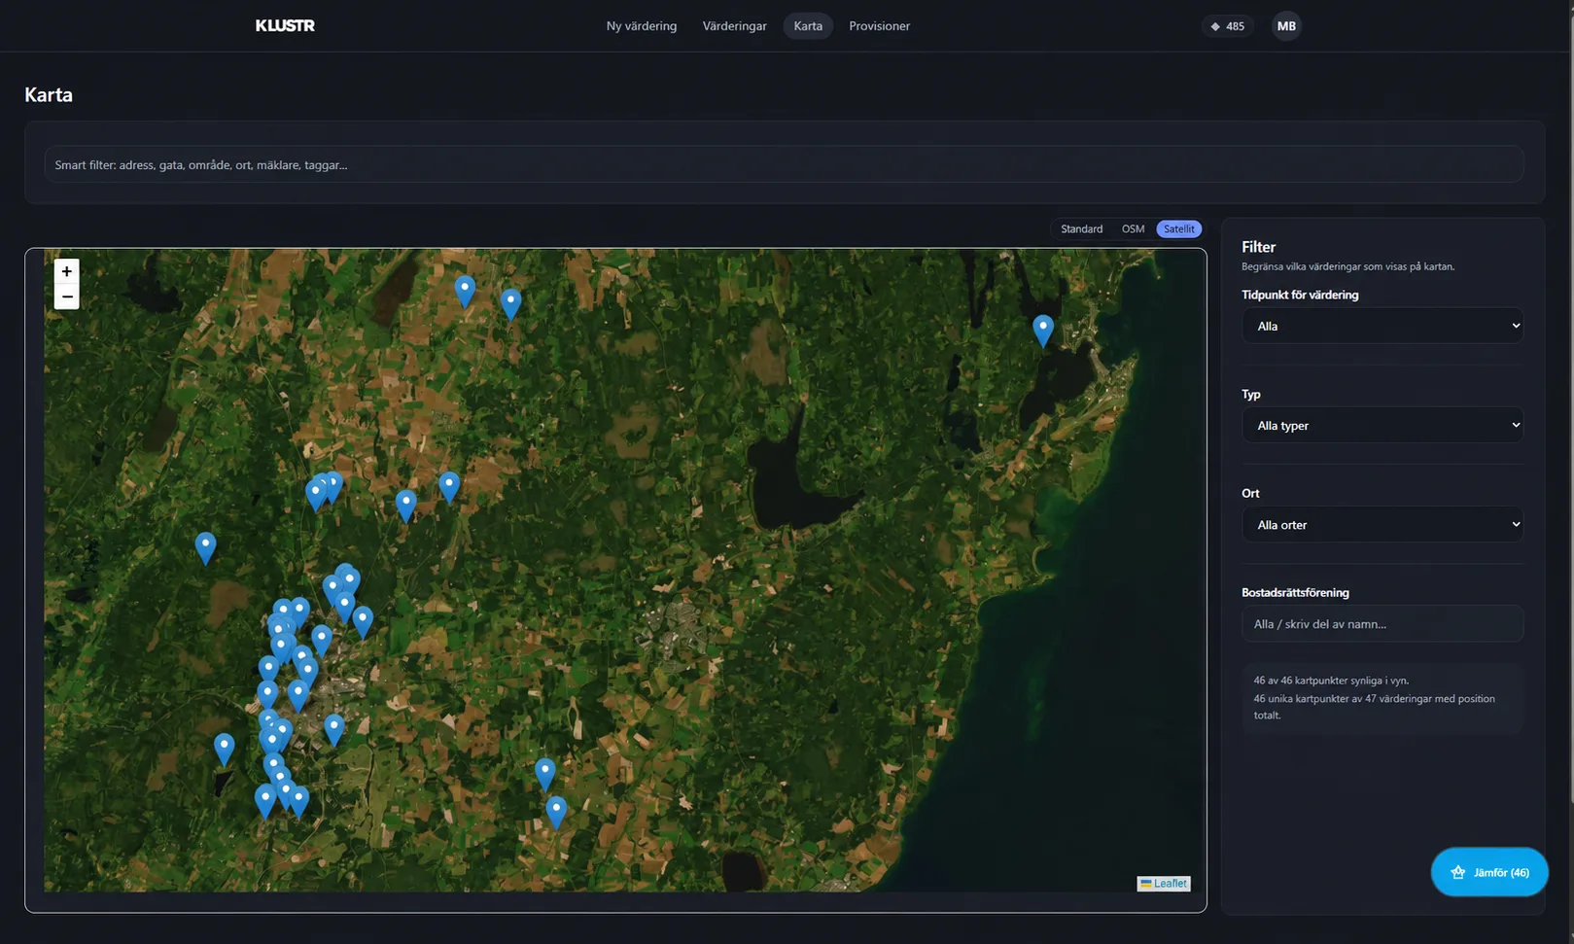
Task: Go to the Ny värdering tab
Action: pyautogui.click(x=642, y=26)
